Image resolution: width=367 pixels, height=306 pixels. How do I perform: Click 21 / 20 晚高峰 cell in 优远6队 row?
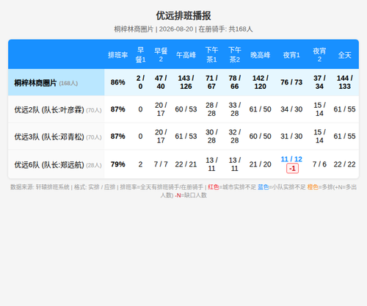tap(261, 164)
